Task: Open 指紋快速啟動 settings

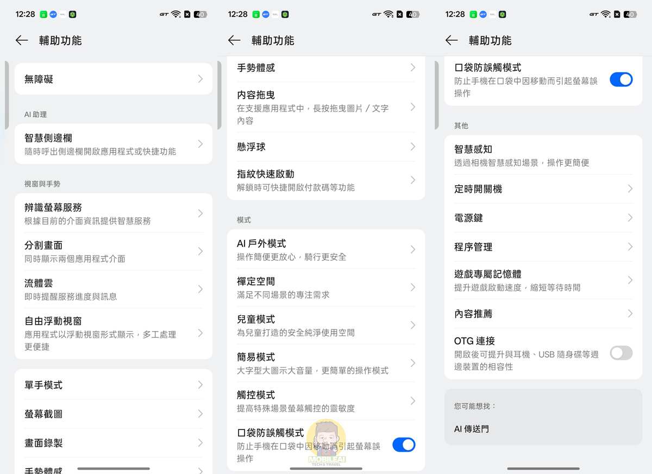Action: (326, 180)
